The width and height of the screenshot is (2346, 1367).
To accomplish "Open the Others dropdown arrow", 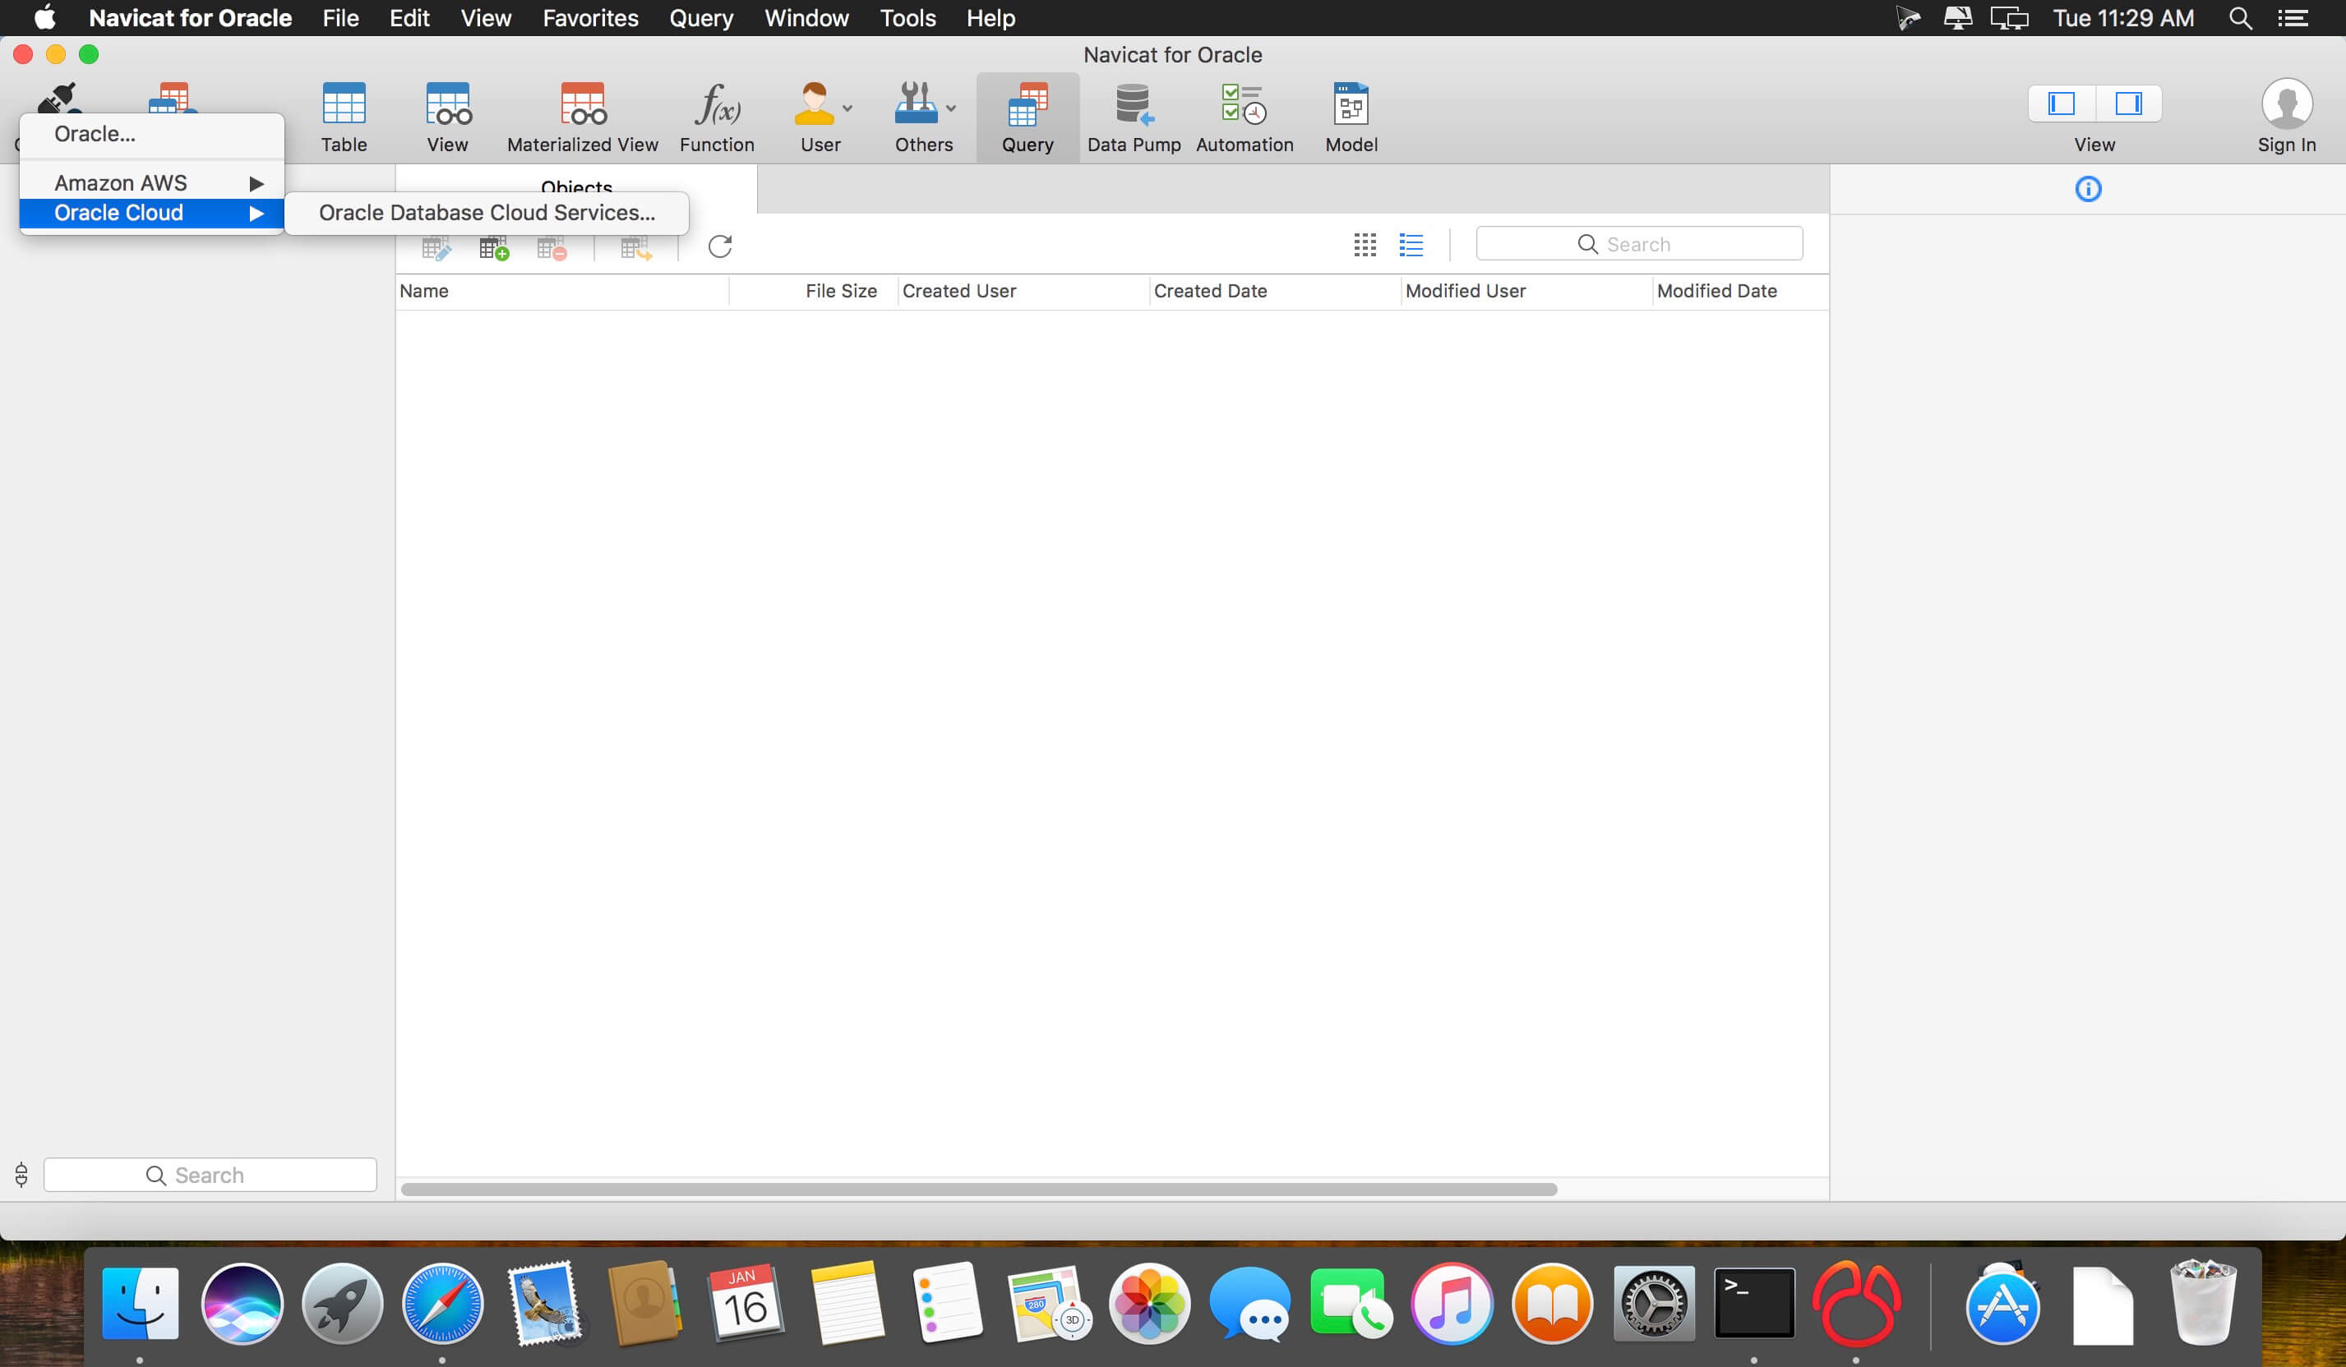I will pyautogui.click(x=950, y=108).
